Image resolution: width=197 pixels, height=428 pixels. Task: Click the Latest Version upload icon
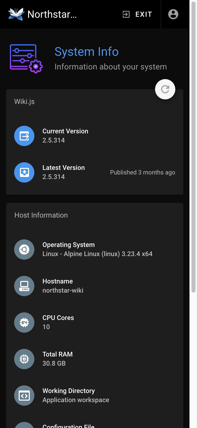pos(24,172)
